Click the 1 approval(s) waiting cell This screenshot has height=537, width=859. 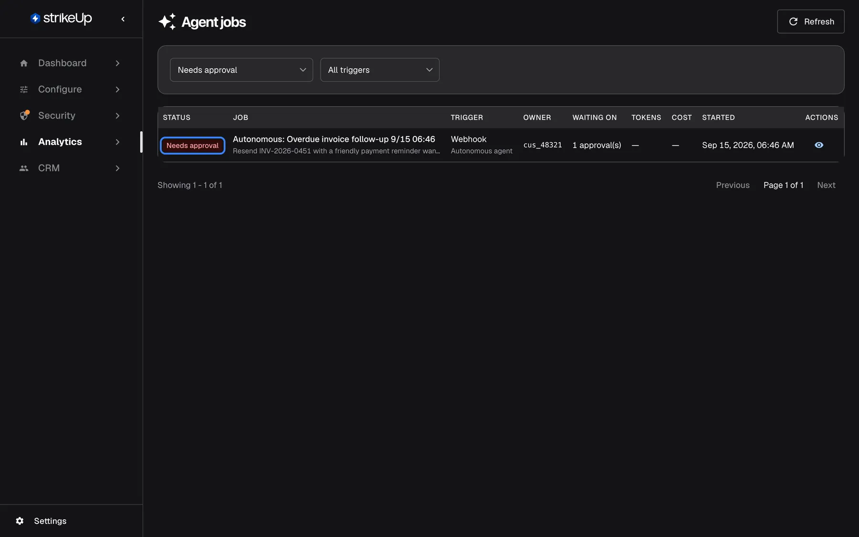597,145
